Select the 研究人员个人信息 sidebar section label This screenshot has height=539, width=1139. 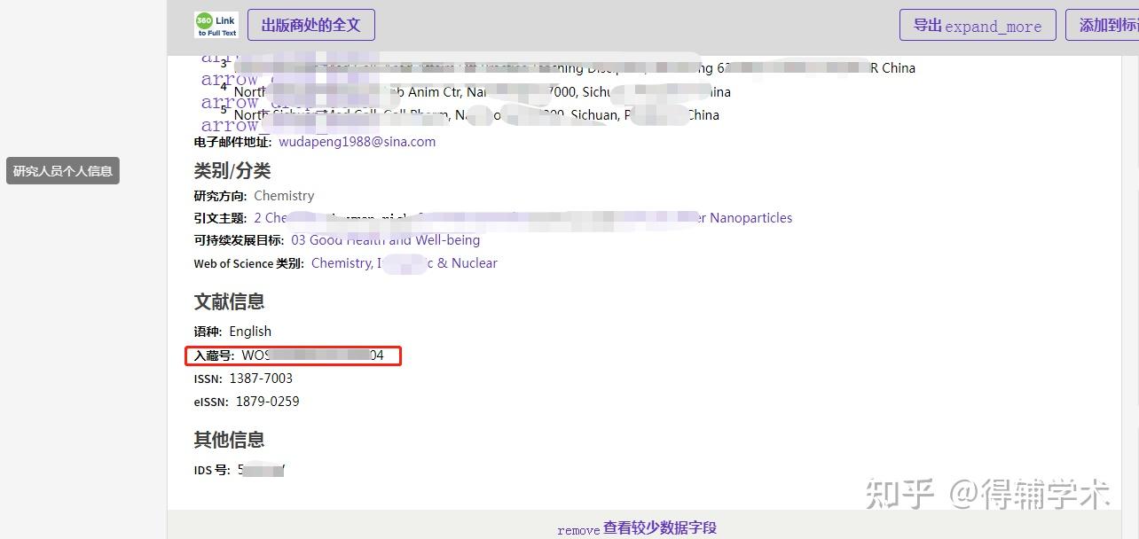coord(62,170)
